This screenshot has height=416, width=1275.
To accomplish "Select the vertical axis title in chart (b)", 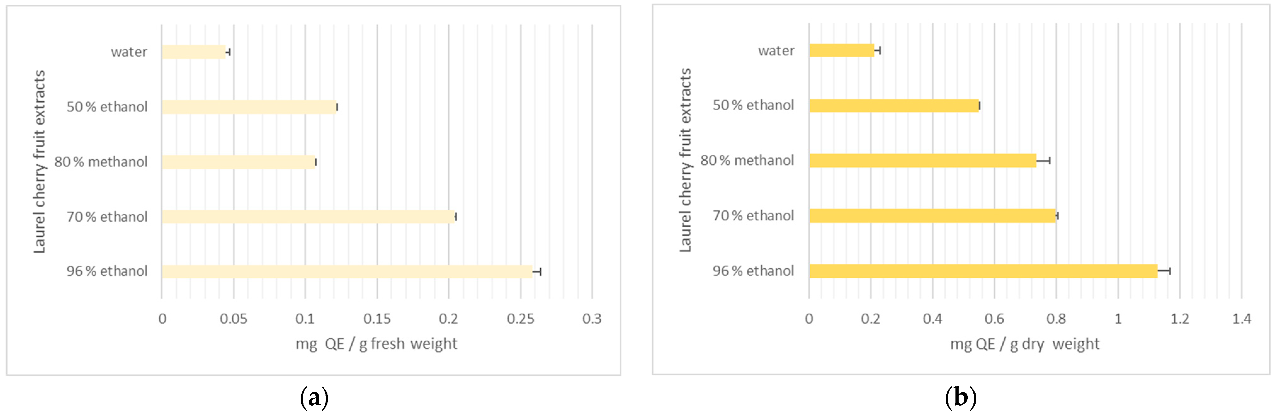I will click(x=685, y=161).
